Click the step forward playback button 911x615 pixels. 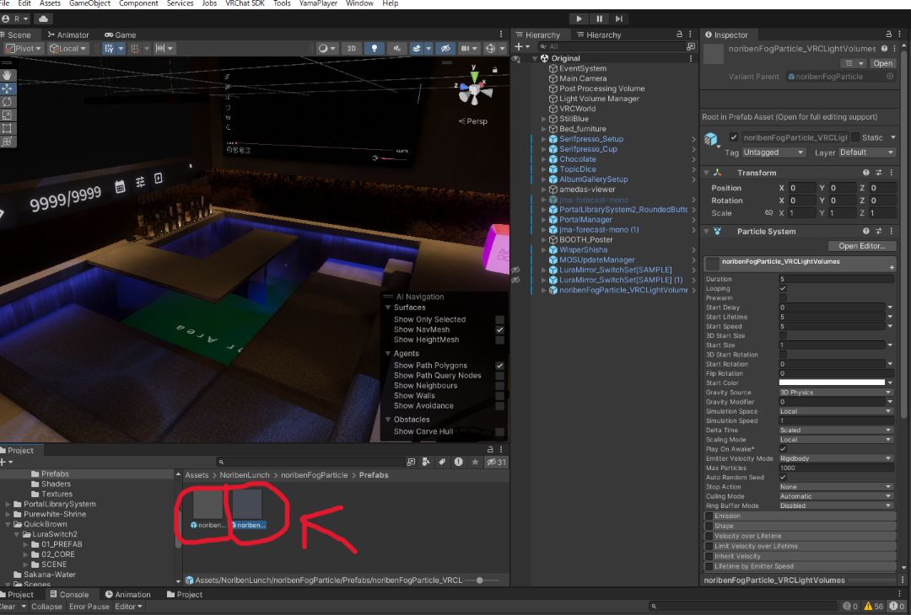pos(619,19)
